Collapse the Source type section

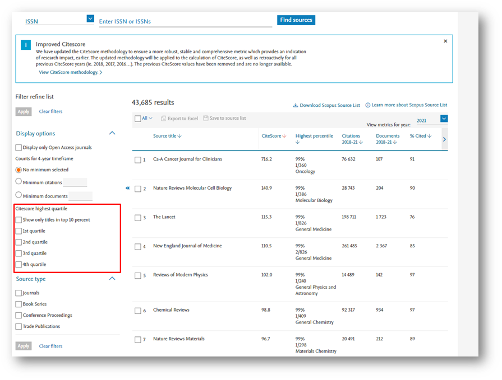tap(112, 279)
